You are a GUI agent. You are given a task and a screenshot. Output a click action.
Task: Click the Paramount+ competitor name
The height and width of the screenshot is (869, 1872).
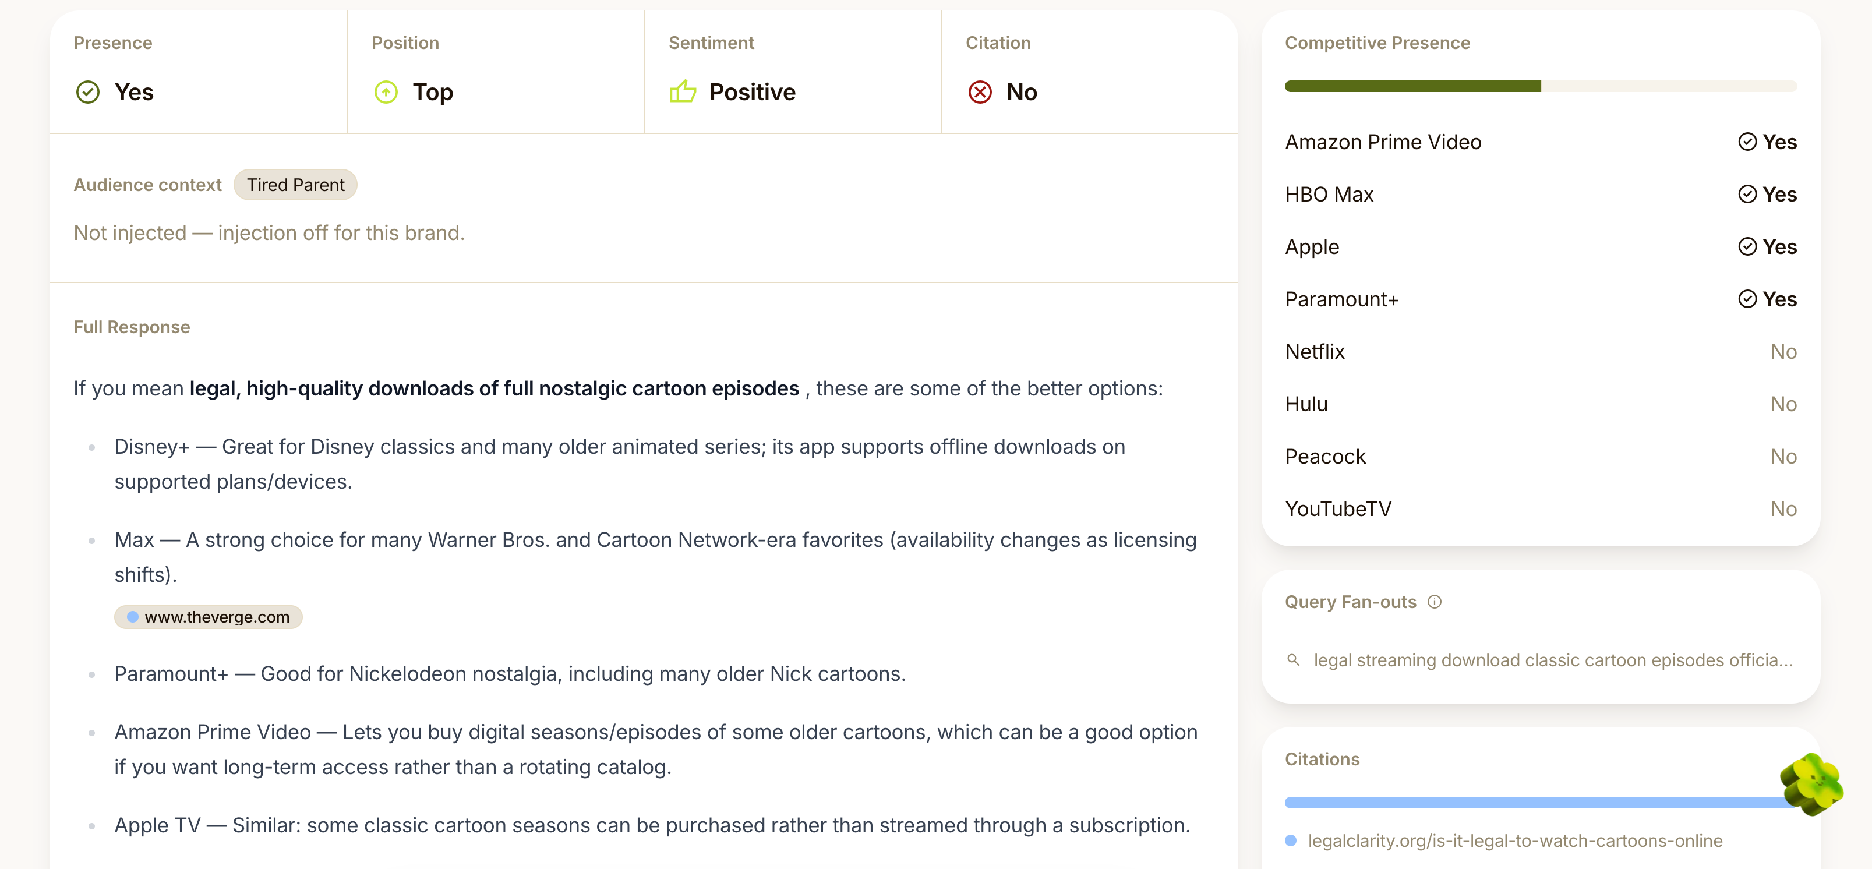1341,299
